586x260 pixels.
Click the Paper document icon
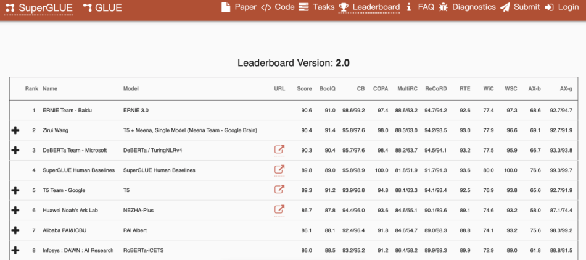coord(226,7)
